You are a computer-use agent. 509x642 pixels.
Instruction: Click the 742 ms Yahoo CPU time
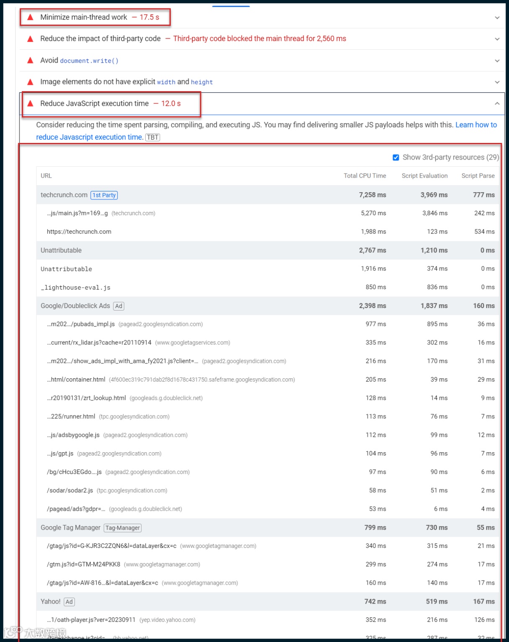(375, 601)
